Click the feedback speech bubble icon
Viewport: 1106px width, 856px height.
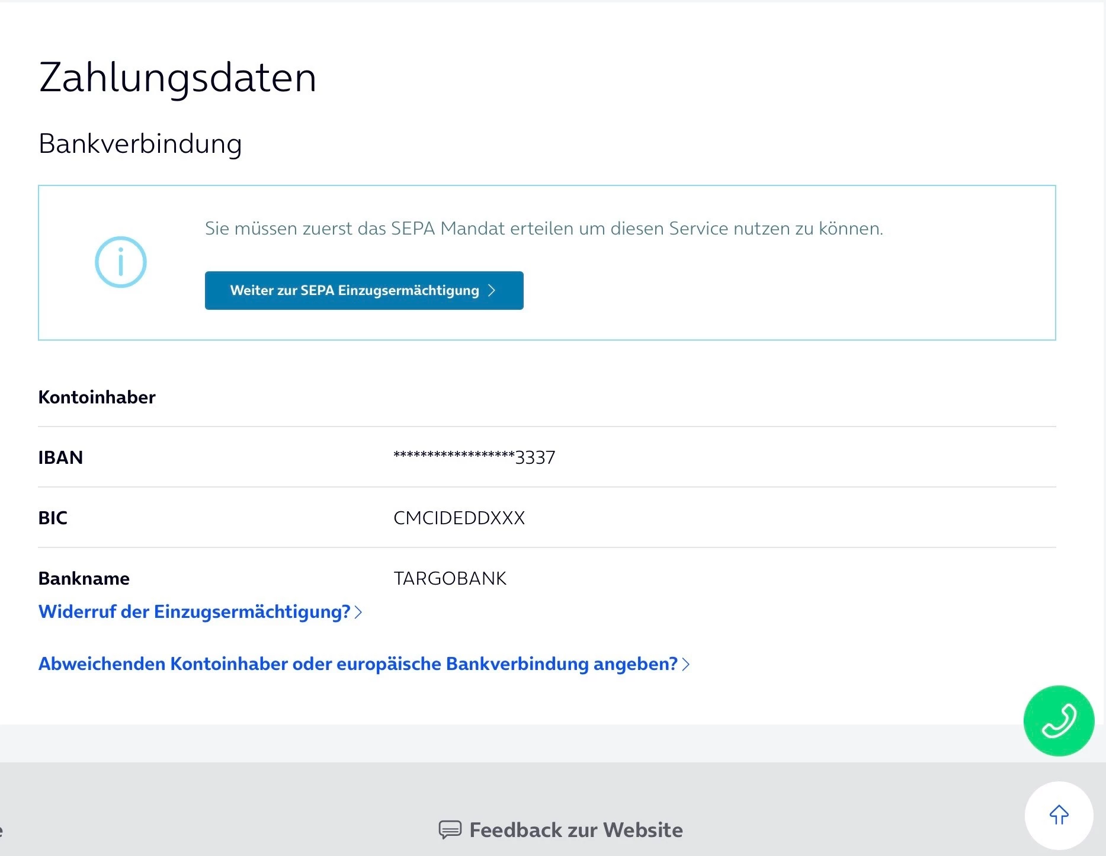450,829
